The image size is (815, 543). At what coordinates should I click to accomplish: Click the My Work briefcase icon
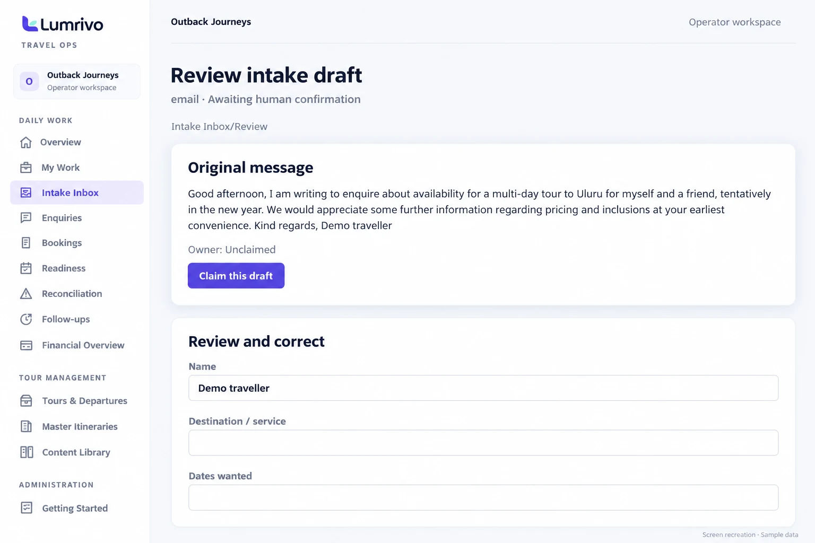click(x=26, y=168)
